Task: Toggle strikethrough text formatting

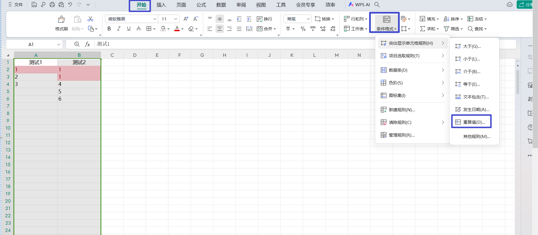Action: [x=139, y=29]
